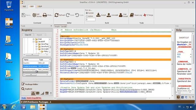Refresh the editor with Refresh icon

pyautogui.click(x=56, y=15)
